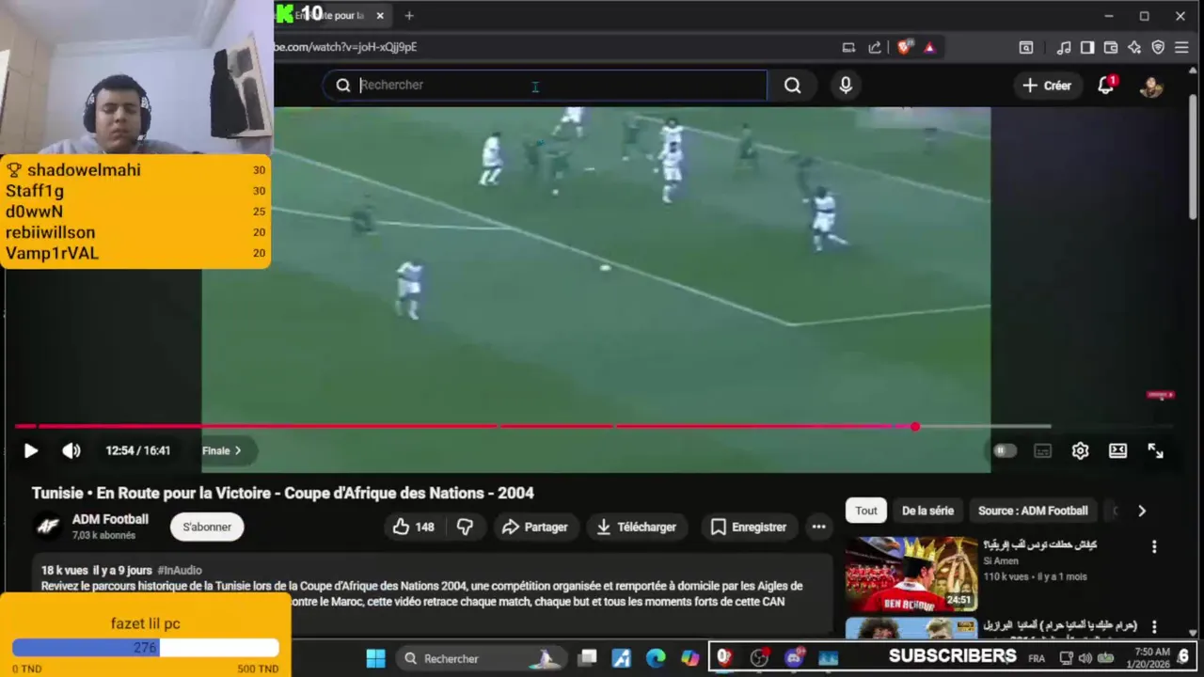Open the Brave Wallet icon
This screenshot has width=1204, height=677.
coord(1111,48)
